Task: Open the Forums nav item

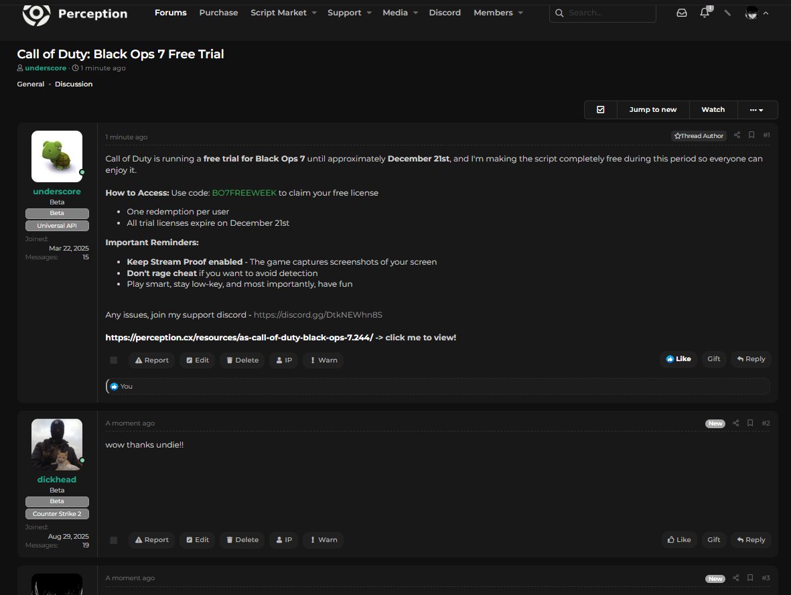Action: (x=171, y=13)
